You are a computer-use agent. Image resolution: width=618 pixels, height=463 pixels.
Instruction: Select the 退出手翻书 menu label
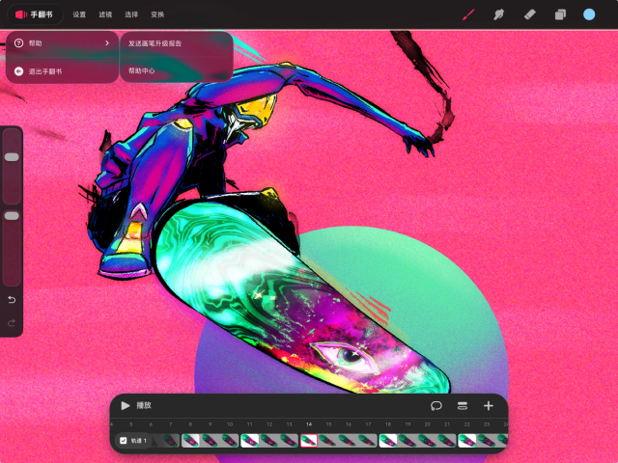pyautogui.click(x=45, y=71)
